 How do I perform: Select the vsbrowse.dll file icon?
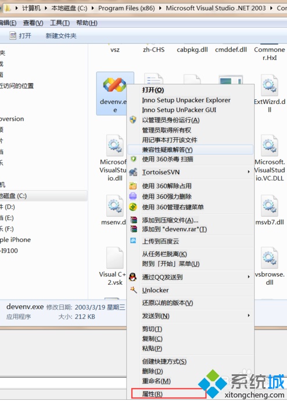pyautogui.click(x=270, y=258)
